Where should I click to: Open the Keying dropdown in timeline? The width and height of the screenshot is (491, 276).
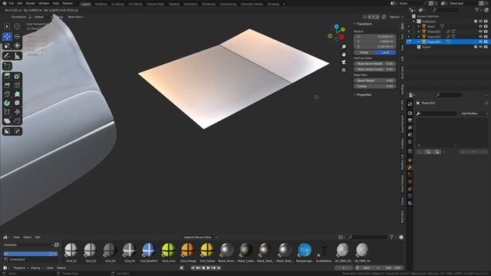point(37,268)
